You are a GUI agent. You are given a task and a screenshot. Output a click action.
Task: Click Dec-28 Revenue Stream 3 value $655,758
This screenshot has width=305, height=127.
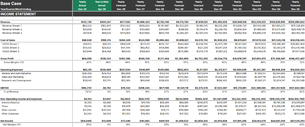click(165, 33)
